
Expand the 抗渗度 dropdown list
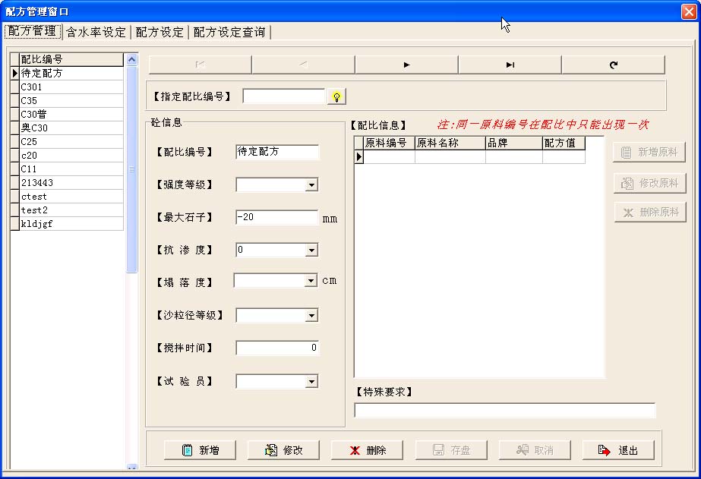[311, 251]
